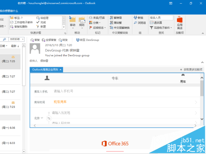Screen dimensions: 206x154
Task: Convert text with 繁转简
Action: point(116,18)
